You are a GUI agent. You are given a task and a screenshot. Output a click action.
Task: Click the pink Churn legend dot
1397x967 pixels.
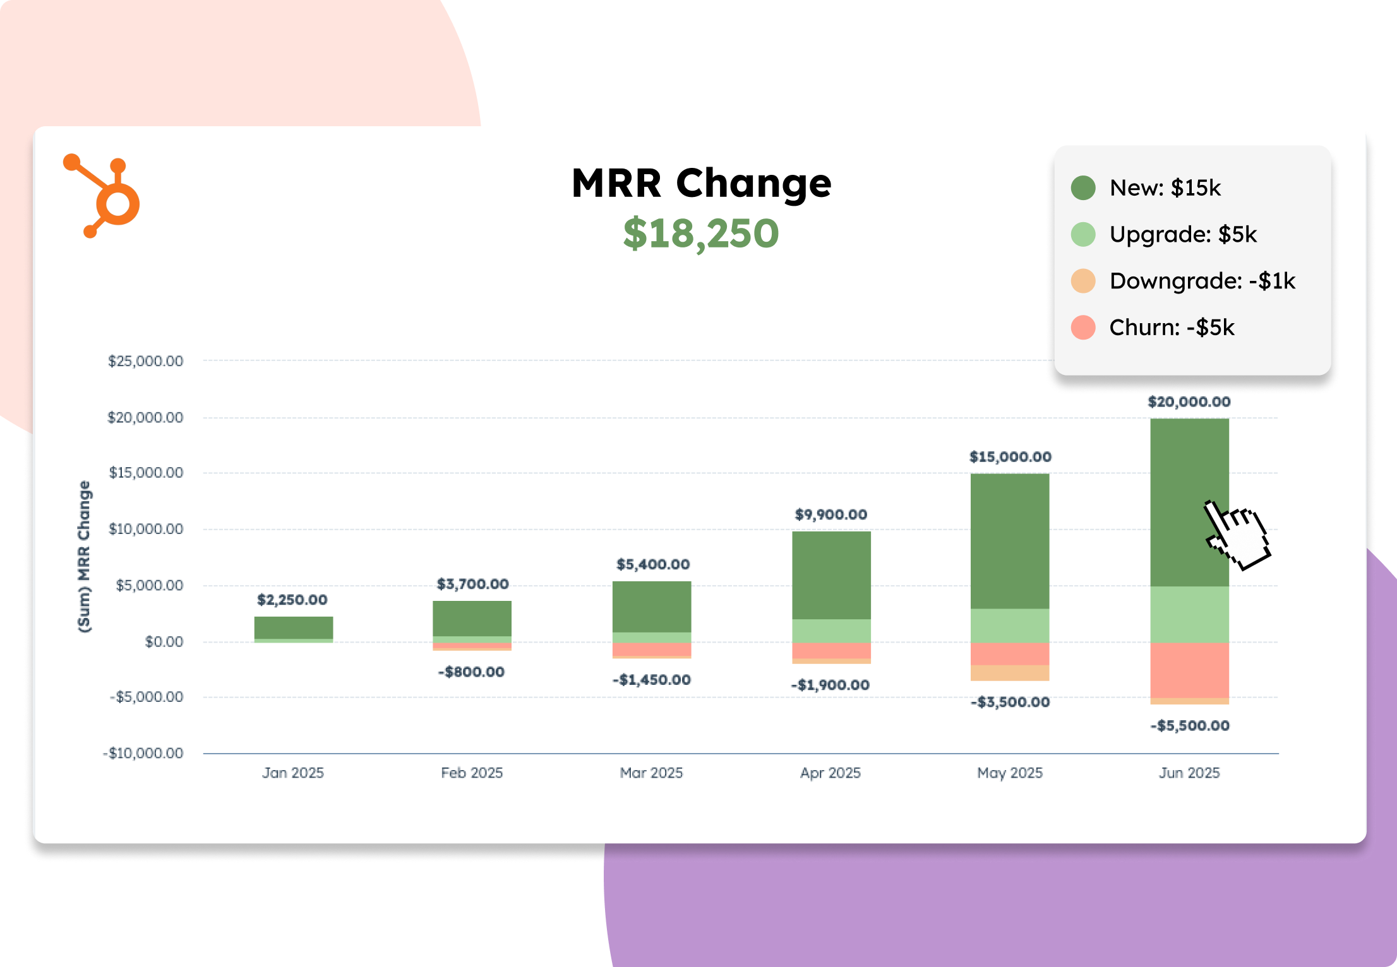[1083, 328]
